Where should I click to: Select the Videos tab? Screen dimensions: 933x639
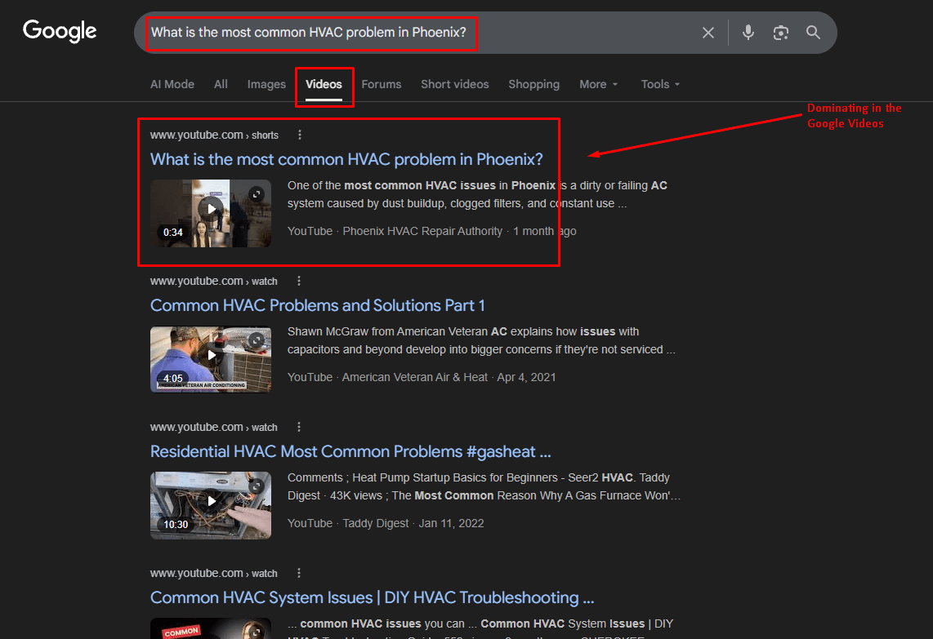[324, 84]
